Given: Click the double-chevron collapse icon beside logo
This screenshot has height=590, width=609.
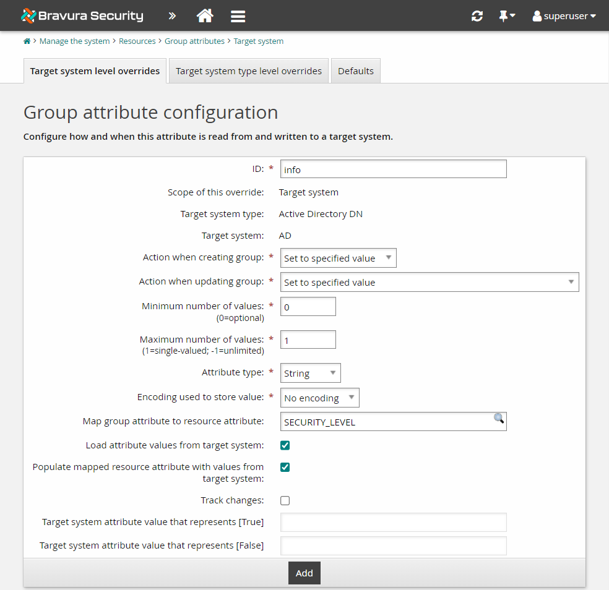Looking at the screenshot, I should [x=172, y=15].
